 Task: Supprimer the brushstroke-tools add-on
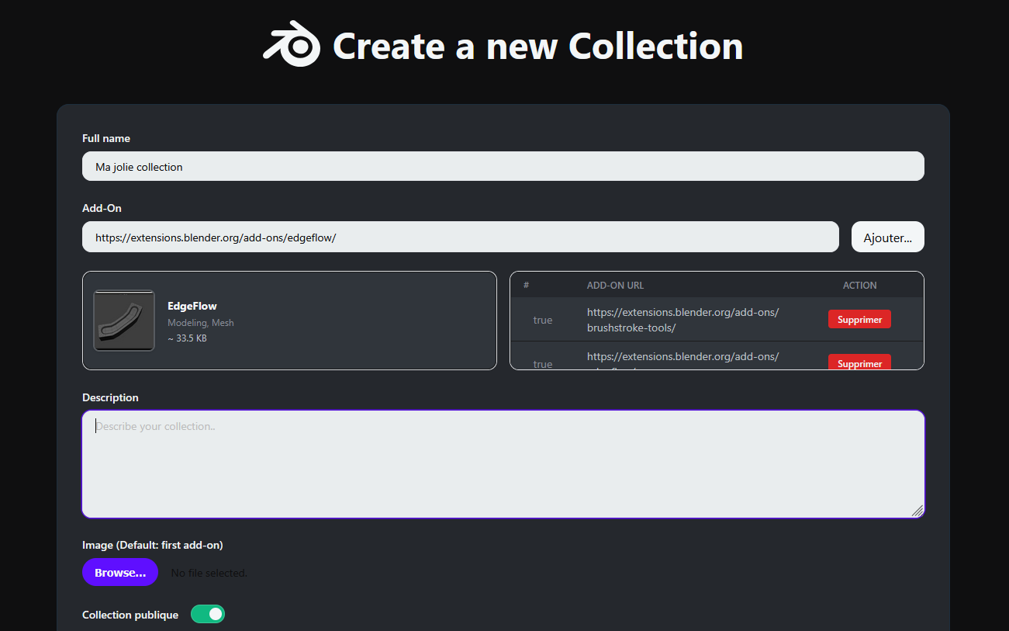tap(859, 318)
